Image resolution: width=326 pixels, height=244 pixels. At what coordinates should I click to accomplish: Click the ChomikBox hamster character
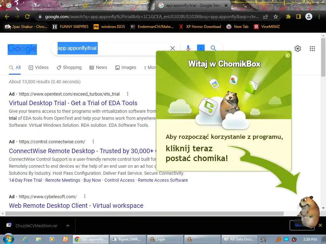309,212
